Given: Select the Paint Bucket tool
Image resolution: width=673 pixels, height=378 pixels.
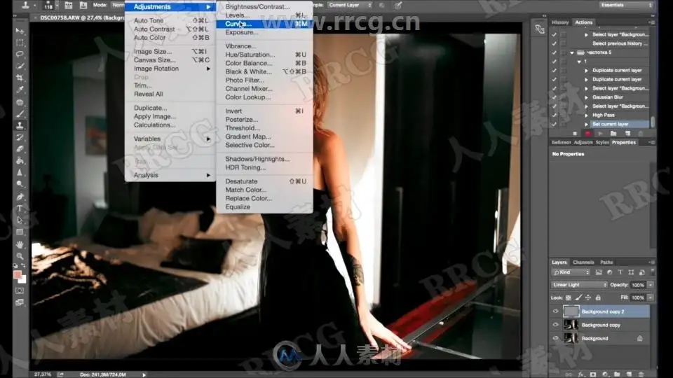Looking at the screenshot, I should click(x=20, y=161).
